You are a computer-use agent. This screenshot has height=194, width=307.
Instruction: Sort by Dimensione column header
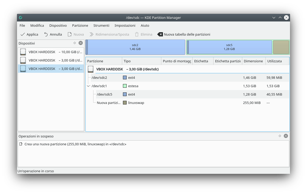point(253,61)
